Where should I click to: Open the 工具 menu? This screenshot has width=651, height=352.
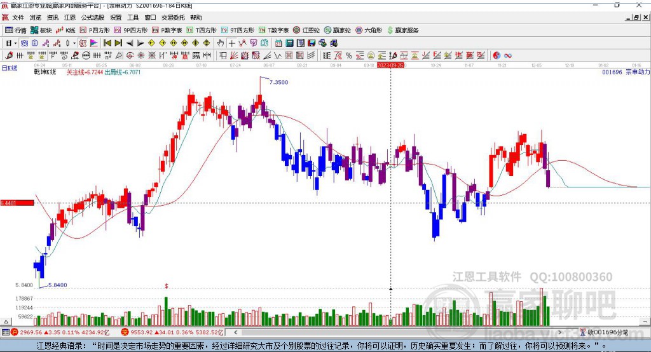point(133,17)
